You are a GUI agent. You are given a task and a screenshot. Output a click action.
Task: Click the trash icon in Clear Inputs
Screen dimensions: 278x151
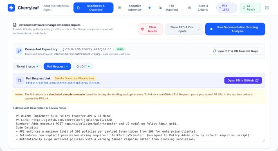[x=142, y=29]
